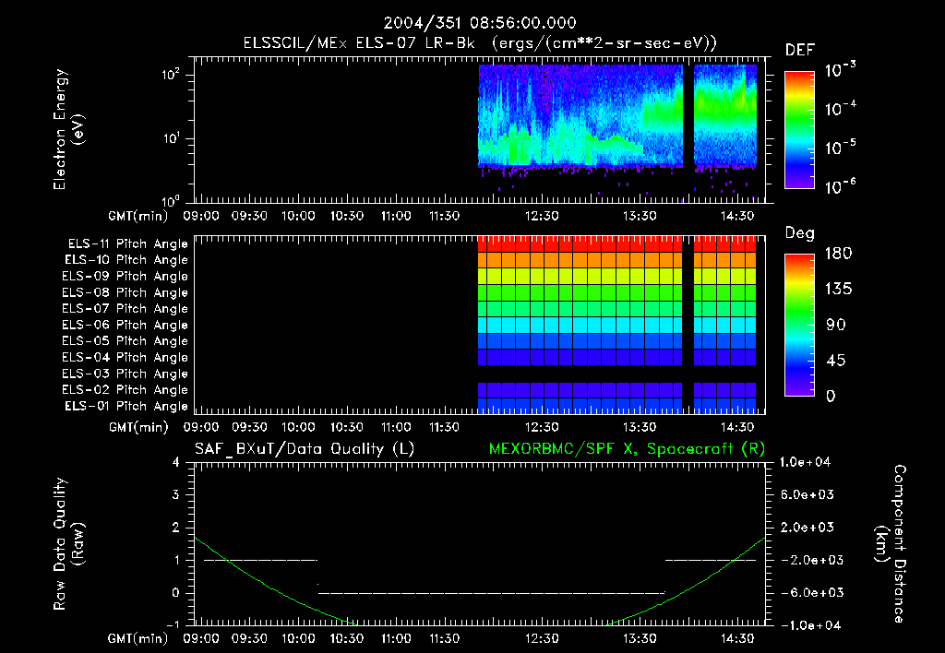
Task: Click the ELS-01 Pitch Angle row label
Action: click(126, 407)
